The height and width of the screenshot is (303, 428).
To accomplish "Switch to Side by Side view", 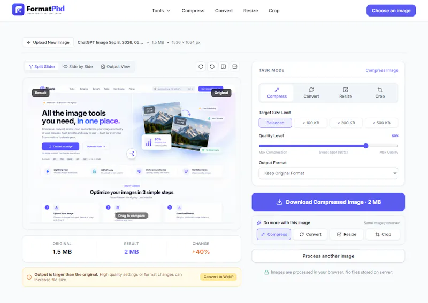I will tap(78, 67).
